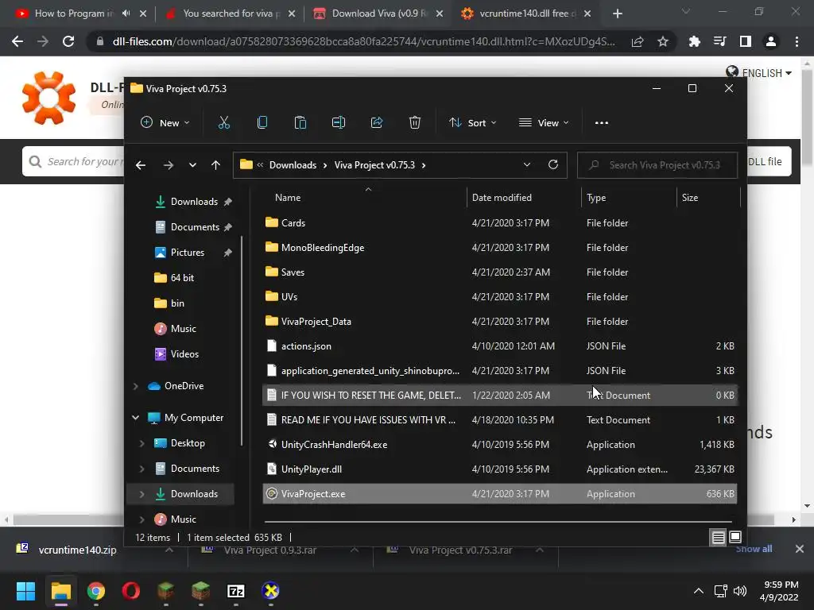Viewport: 814px width, 610px height.
Task: Show hidden system tray icons
Action: 699,591
